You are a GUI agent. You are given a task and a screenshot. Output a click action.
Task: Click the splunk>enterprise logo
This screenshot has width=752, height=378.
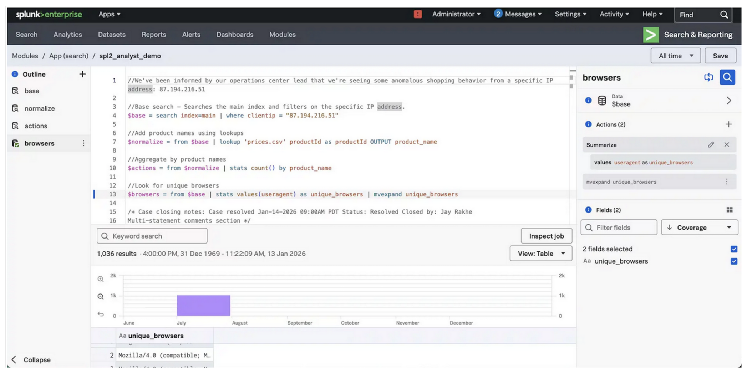click(x=49, y=14)
